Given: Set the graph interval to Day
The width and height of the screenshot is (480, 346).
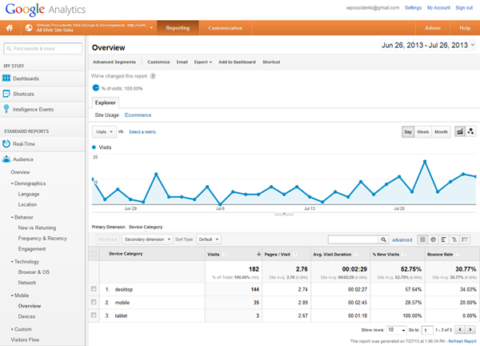Looking at the screenshot, I should coord(408,132).
